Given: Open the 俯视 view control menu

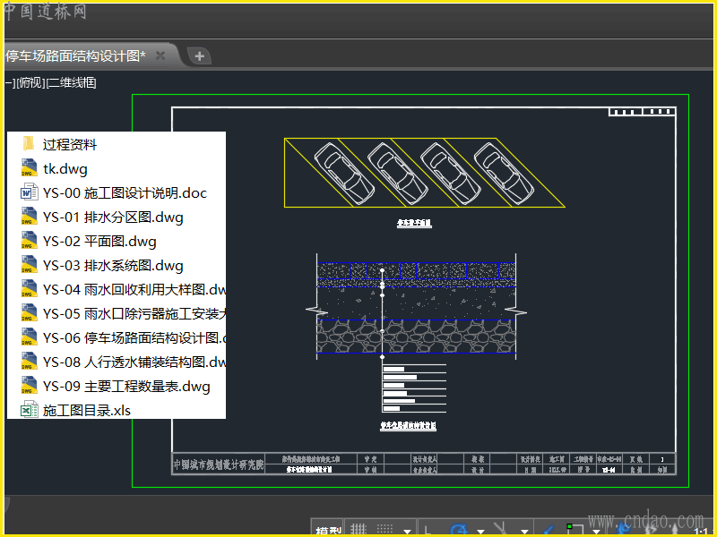Looking at the screenshot, I should click(30, 82).
